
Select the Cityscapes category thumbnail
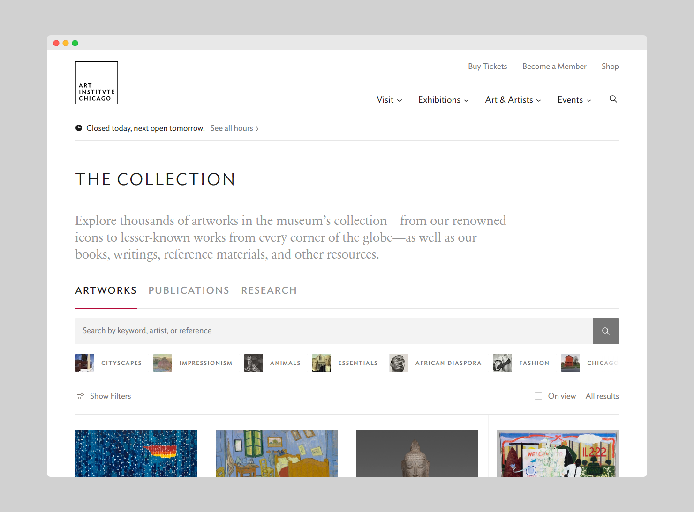pos(85,363)
